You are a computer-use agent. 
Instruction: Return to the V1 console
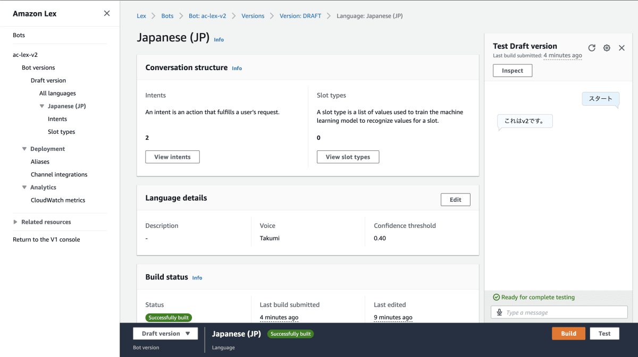coord(46,240)
